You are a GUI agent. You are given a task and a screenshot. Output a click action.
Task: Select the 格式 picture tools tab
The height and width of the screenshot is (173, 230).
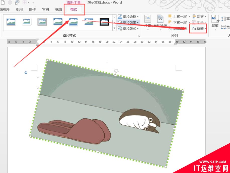click(74, 9)
